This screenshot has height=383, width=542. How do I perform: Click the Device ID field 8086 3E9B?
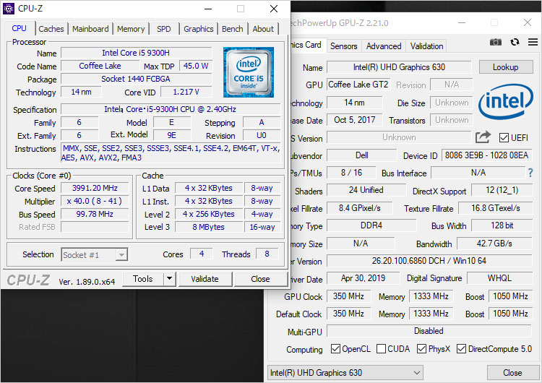pos(486,155)
